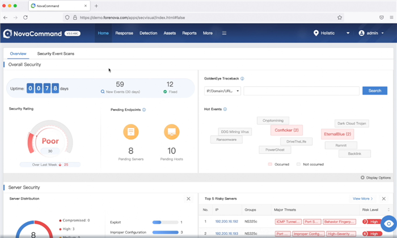
Task: Expand the admin account dropdown arrow
Action: point(383,33)
